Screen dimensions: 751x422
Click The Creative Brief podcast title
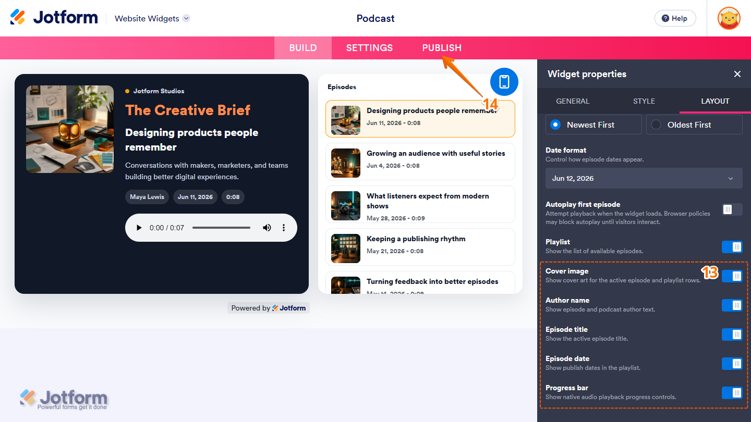pos(188,110)
